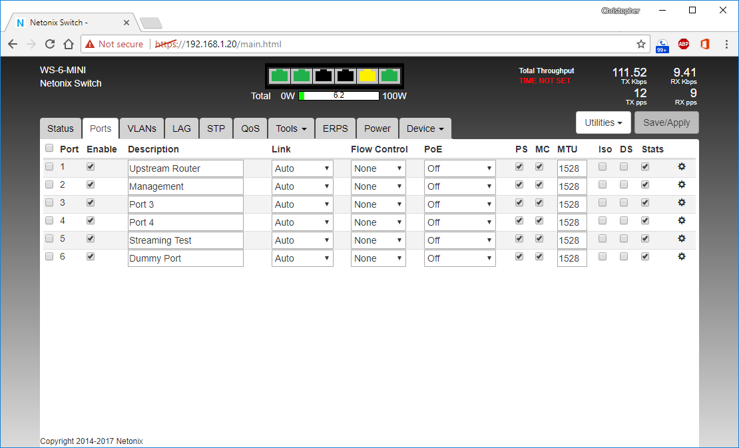739x448 pixels.
Task: Switch to the VLANs tab
Action: [x=142, y=128]
